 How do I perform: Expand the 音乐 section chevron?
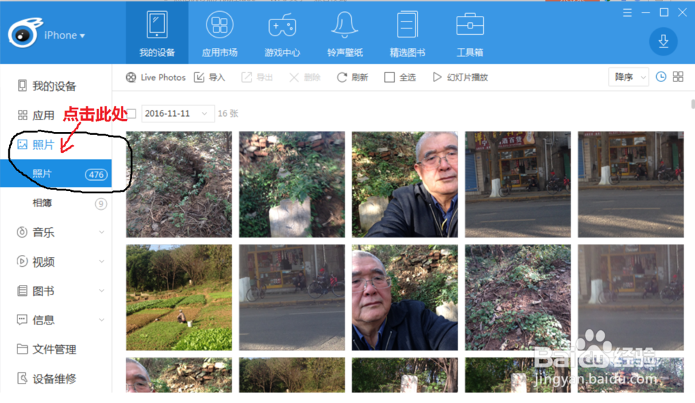click(x=101, y=232)
